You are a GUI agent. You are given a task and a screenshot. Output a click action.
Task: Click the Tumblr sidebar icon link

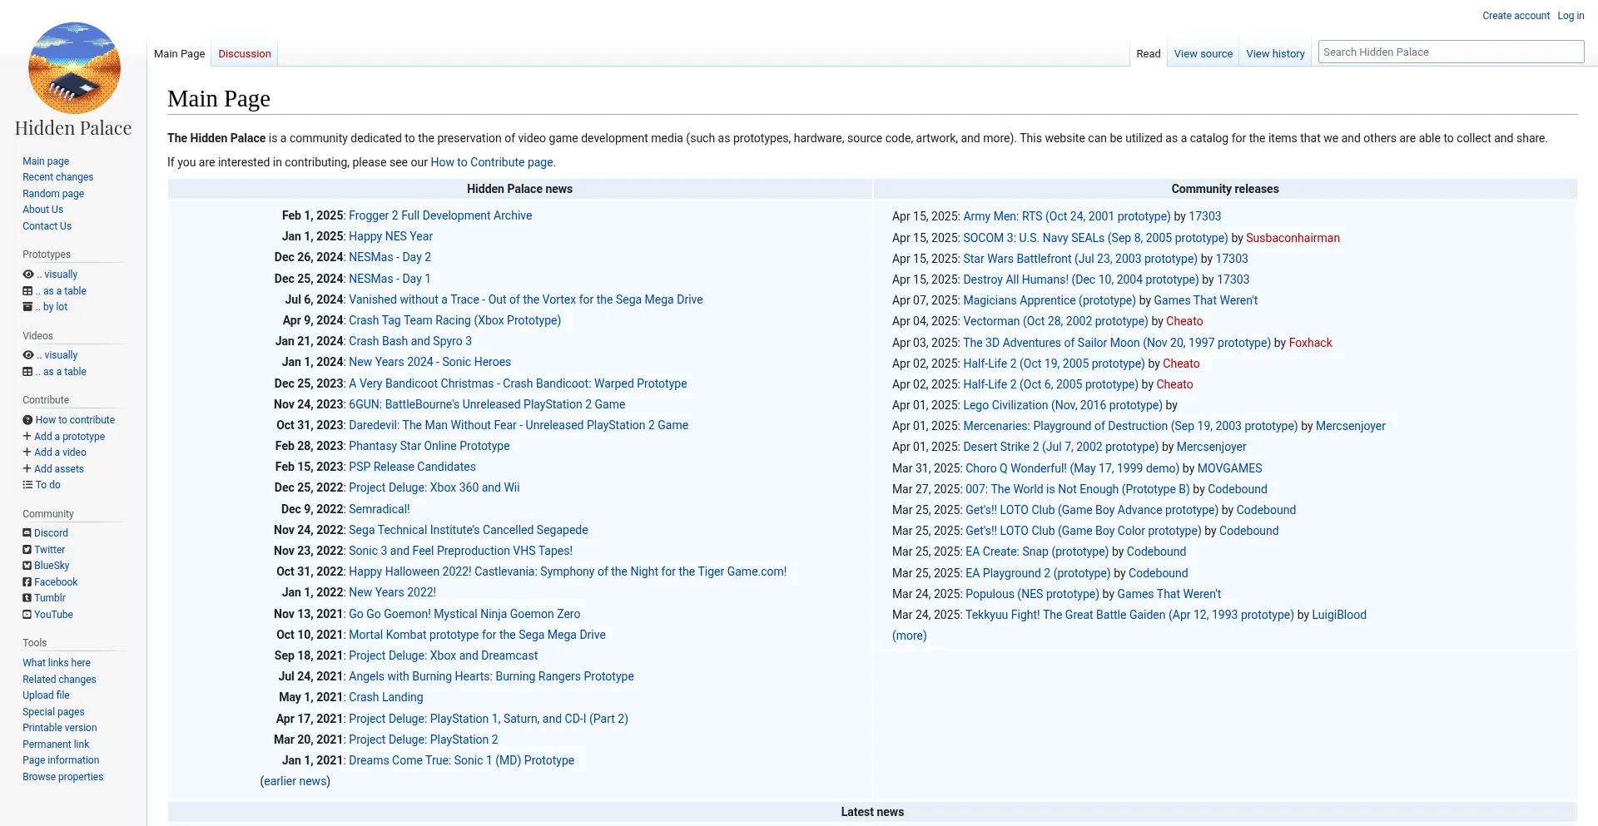point(27,598)
